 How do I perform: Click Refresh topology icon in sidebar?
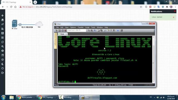[x=3, y=42]
